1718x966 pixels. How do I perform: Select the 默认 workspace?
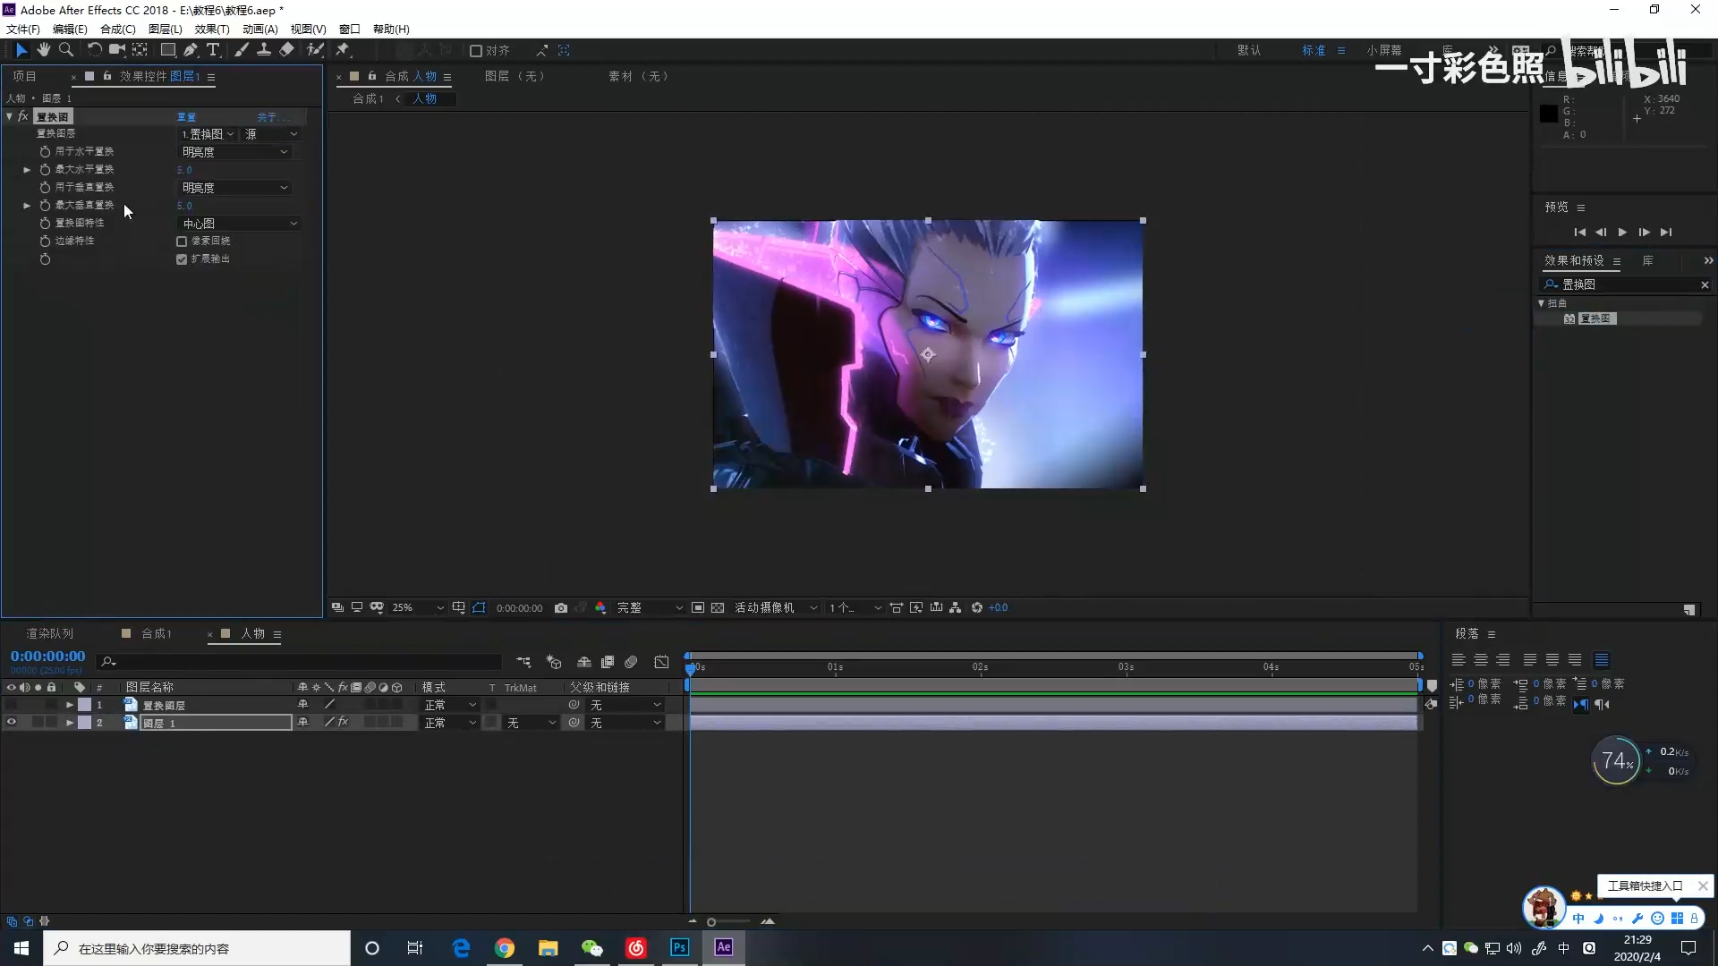tap(1249, 50)
